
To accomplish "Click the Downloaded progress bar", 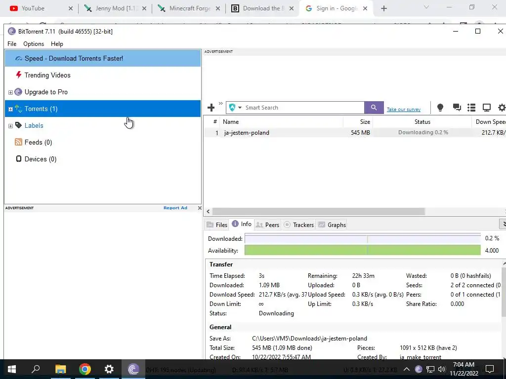I will (x=362, y=238).
